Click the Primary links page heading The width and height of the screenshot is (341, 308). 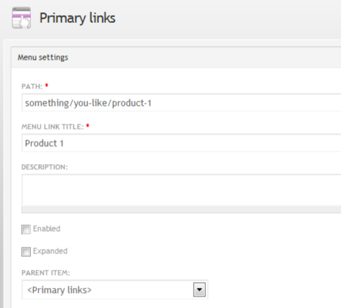pyautogui.click(x=78, y=18)
